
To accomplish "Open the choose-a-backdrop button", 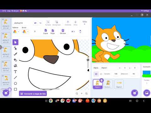I will 147,93.
